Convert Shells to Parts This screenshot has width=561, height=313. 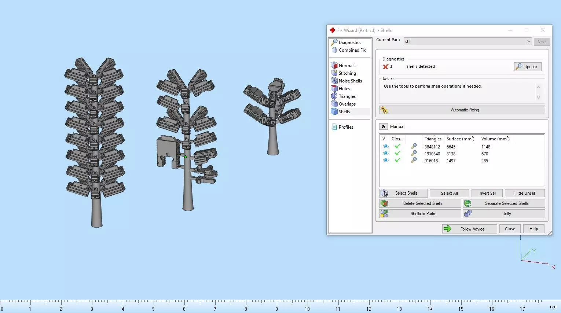click(x=420, y=214)
